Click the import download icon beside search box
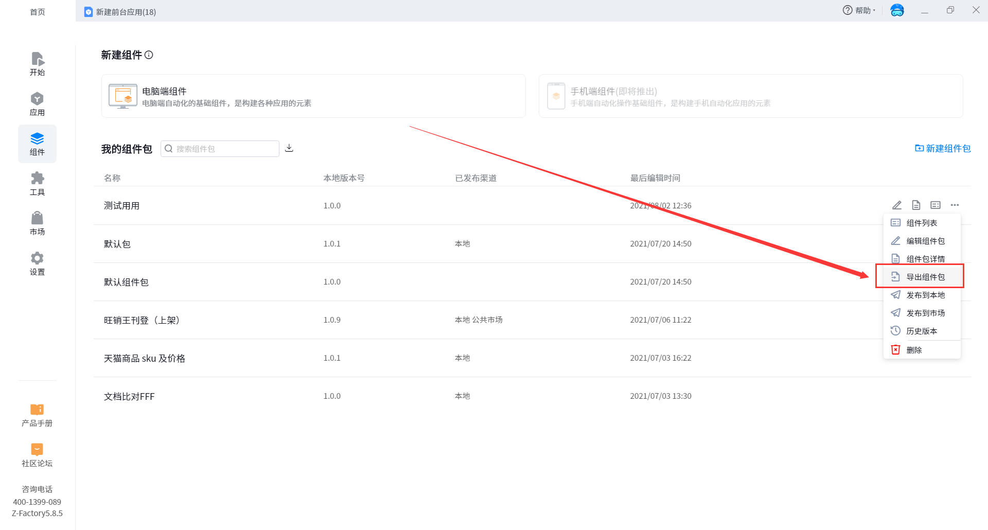 tap(289, 148)
